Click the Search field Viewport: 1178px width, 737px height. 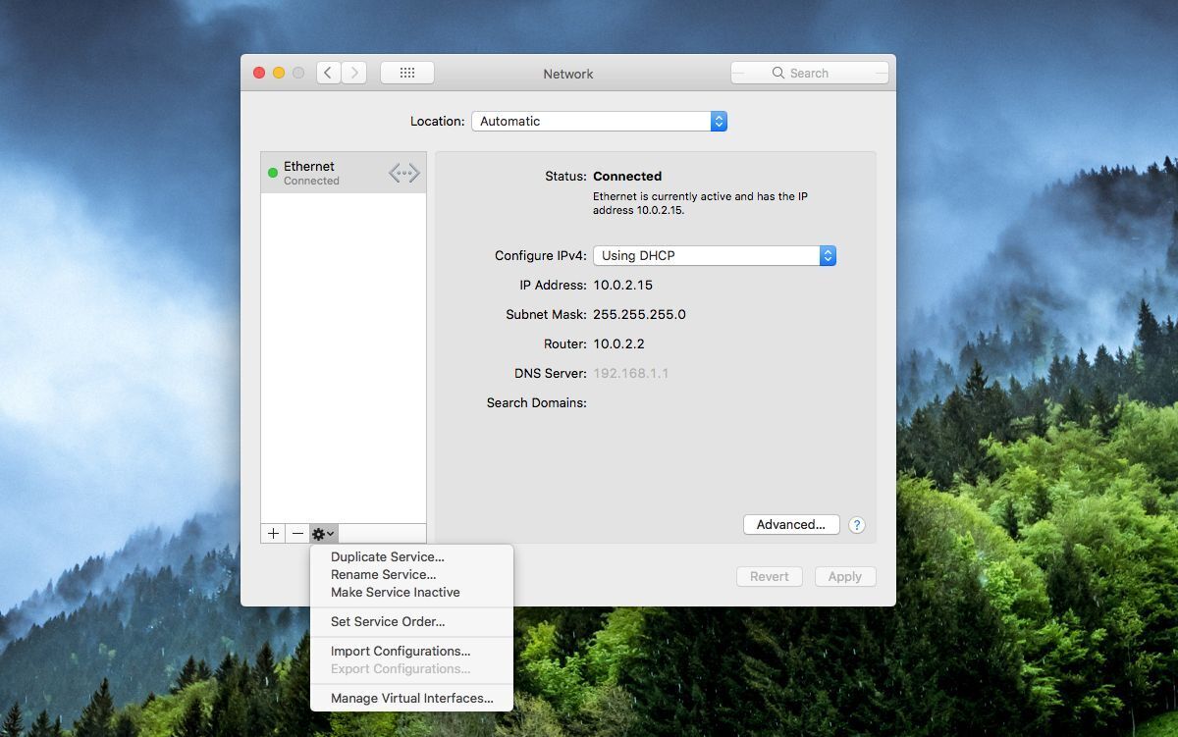(809, 73)
